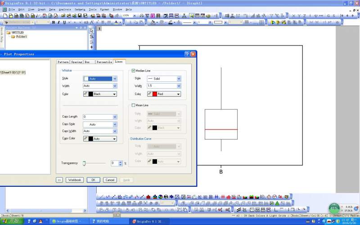Click the layer 1 icon in graph window
The image size is (360, 225).
99,29
